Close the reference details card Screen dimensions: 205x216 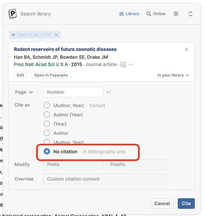[186, 50]
